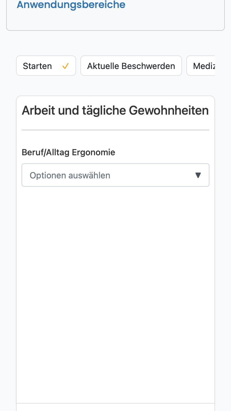The width and height of the screenshot is (231, 411).
Task: Expand the Beruf/Alltag Ergonomie multi-select
Action: 115,175
